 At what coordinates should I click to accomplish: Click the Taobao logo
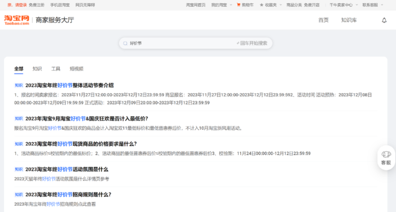[16, 20]
